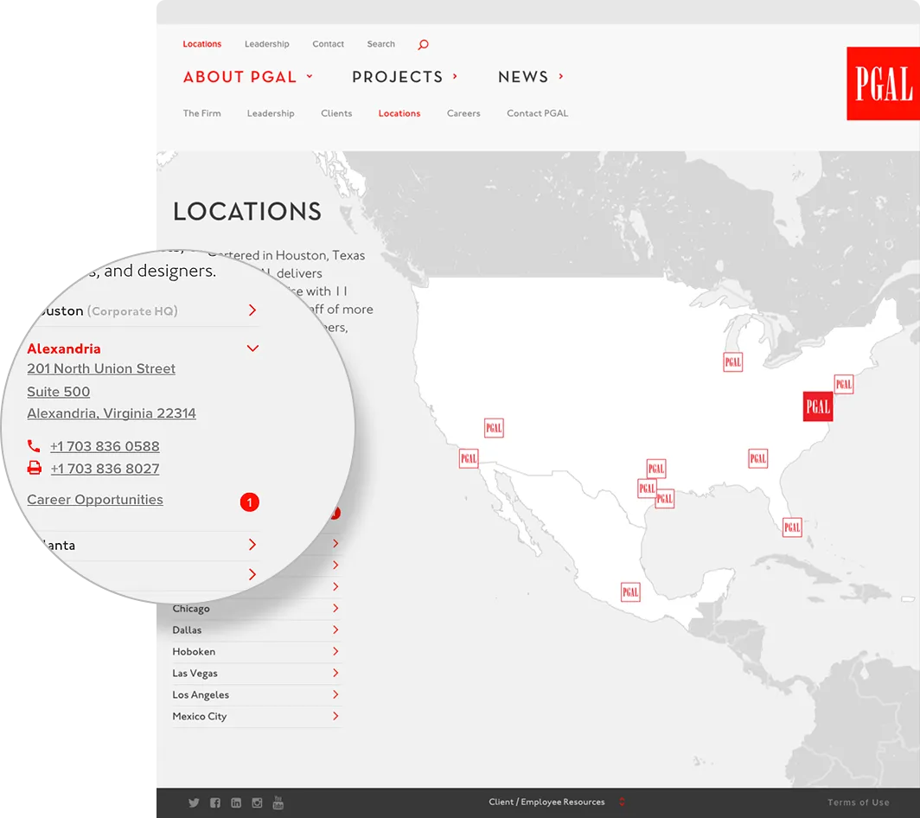Screen dimensions: 920x818
Task: Click Leadership in the top utility bar
Action: 267,44
